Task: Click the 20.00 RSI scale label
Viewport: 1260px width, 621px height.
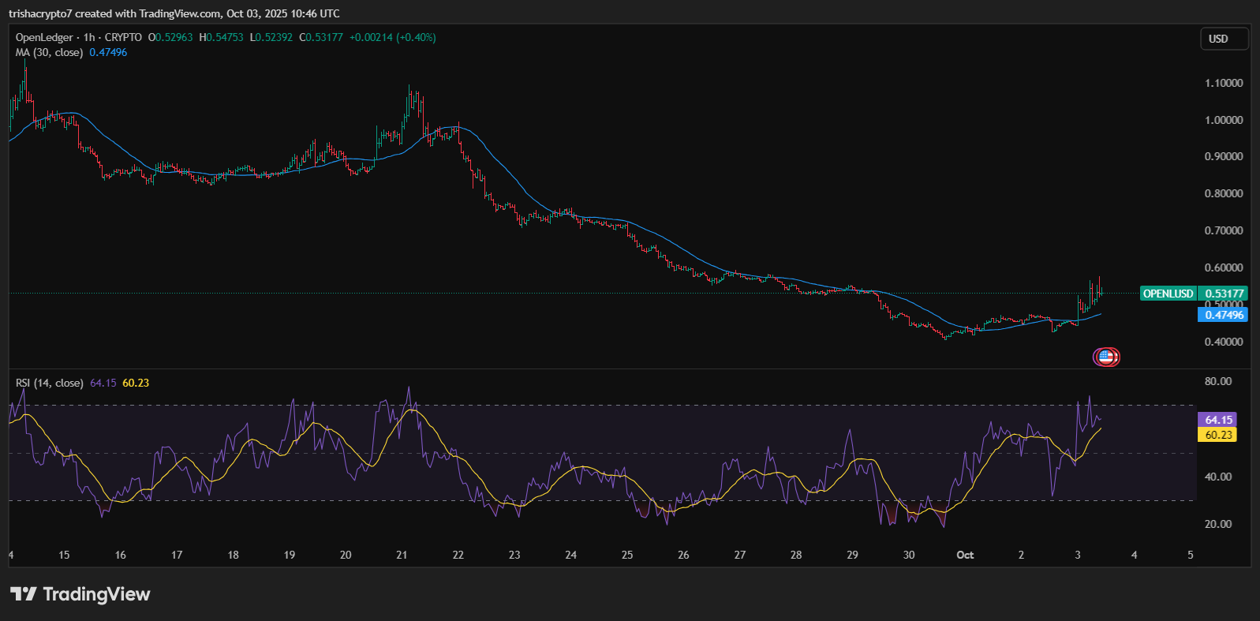Action: (1218, 524)
